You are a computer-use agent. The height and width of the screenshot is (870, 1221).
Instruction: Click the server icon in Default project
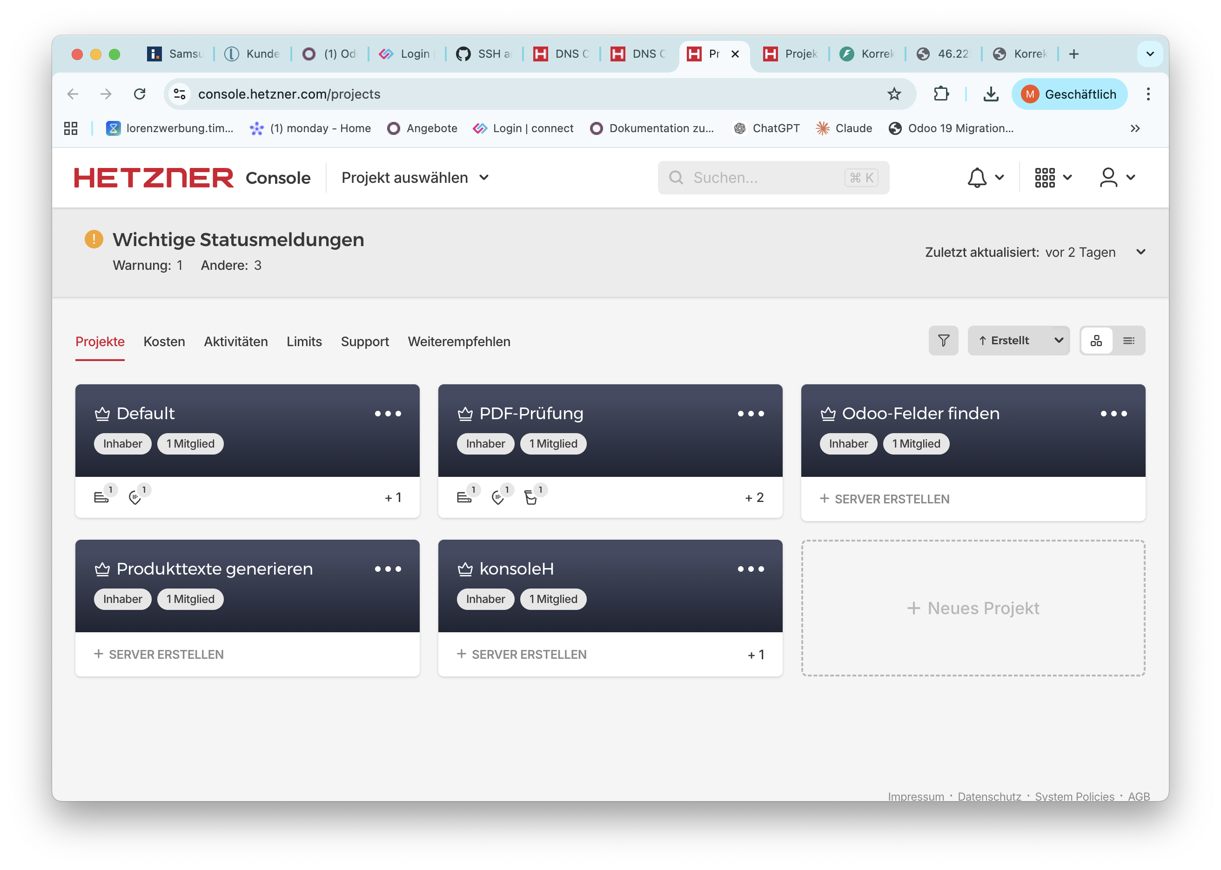click(x=101, y=498)
